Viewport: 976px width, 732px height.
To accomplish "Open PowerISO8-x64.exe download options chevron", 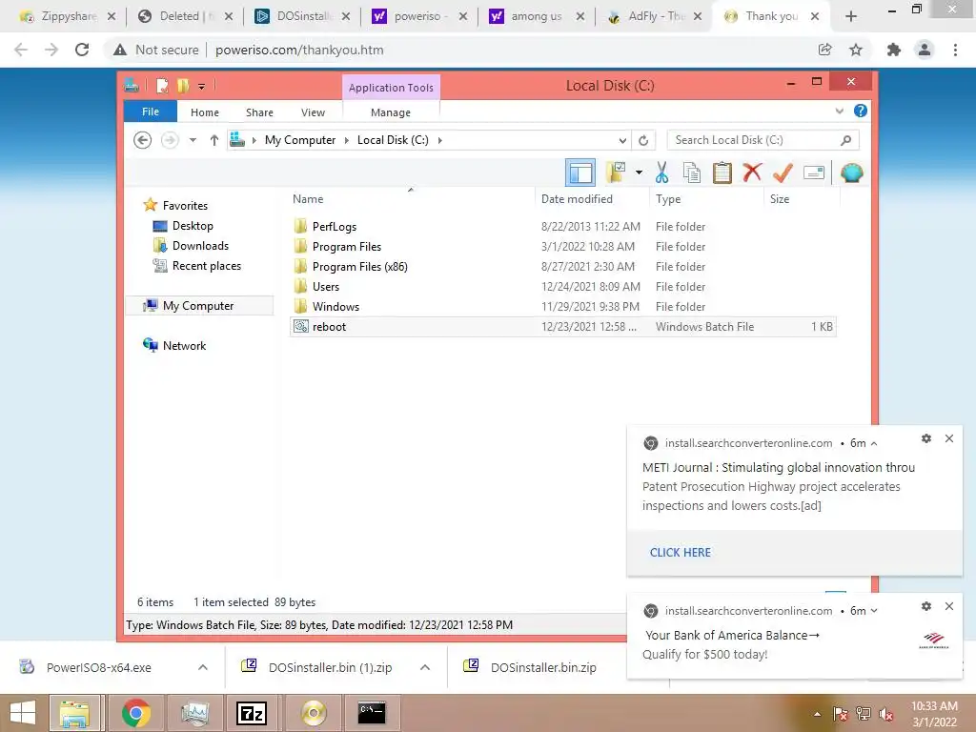I will point(203,667).
